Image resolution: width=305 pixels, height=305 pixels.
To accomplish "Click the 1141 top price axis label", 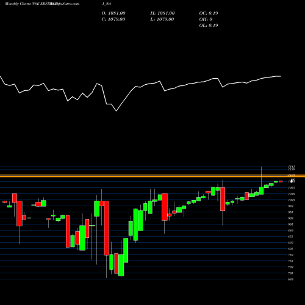I will click(292, 167).
